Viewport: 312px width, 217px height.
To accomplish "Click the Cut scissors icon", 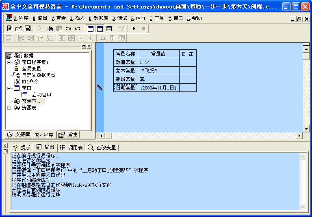I will [40, 29].
